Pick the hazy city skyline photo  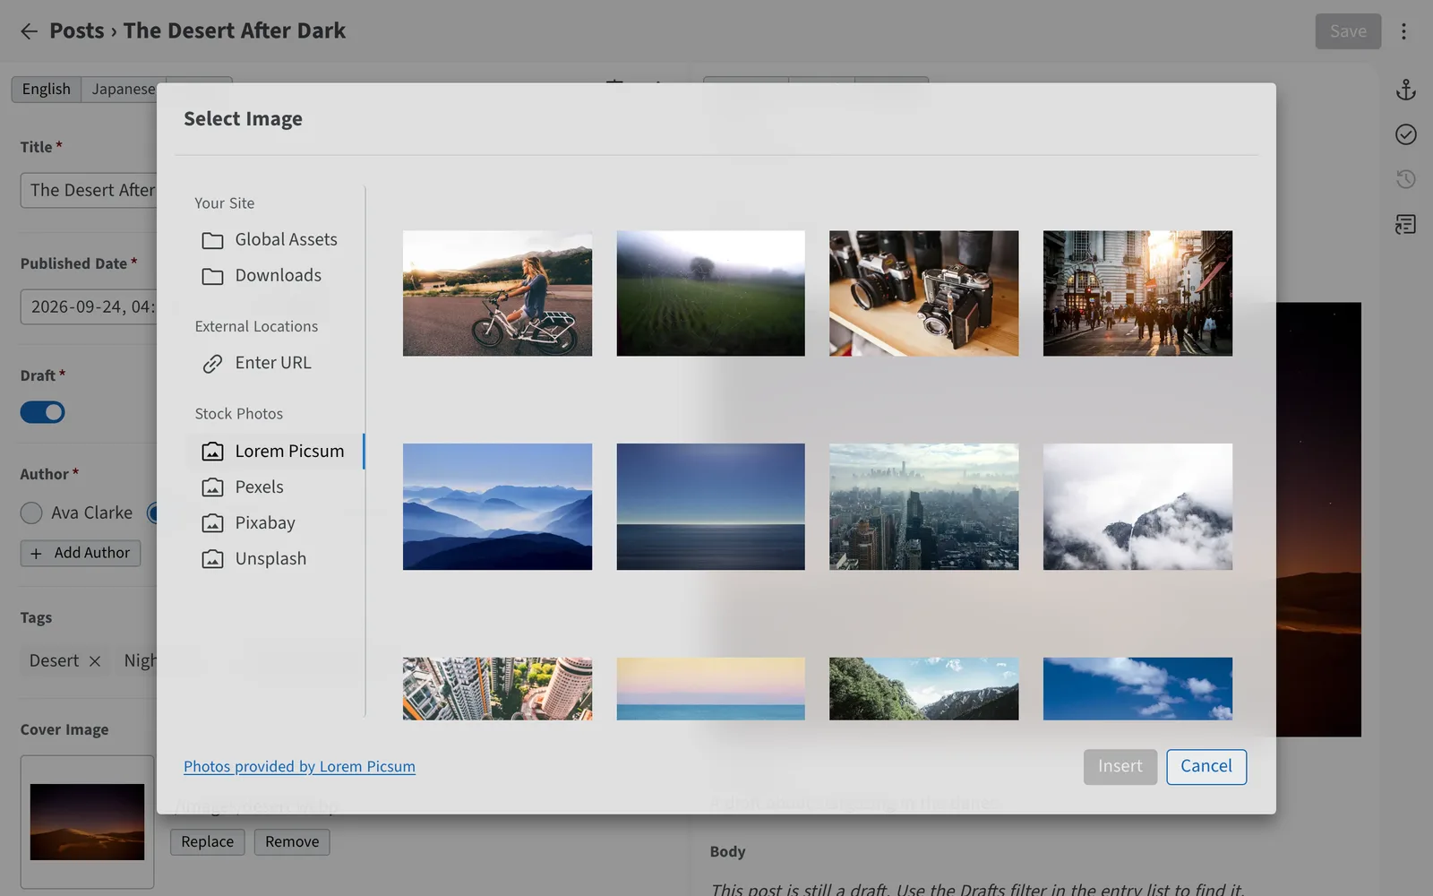point(923,506)
